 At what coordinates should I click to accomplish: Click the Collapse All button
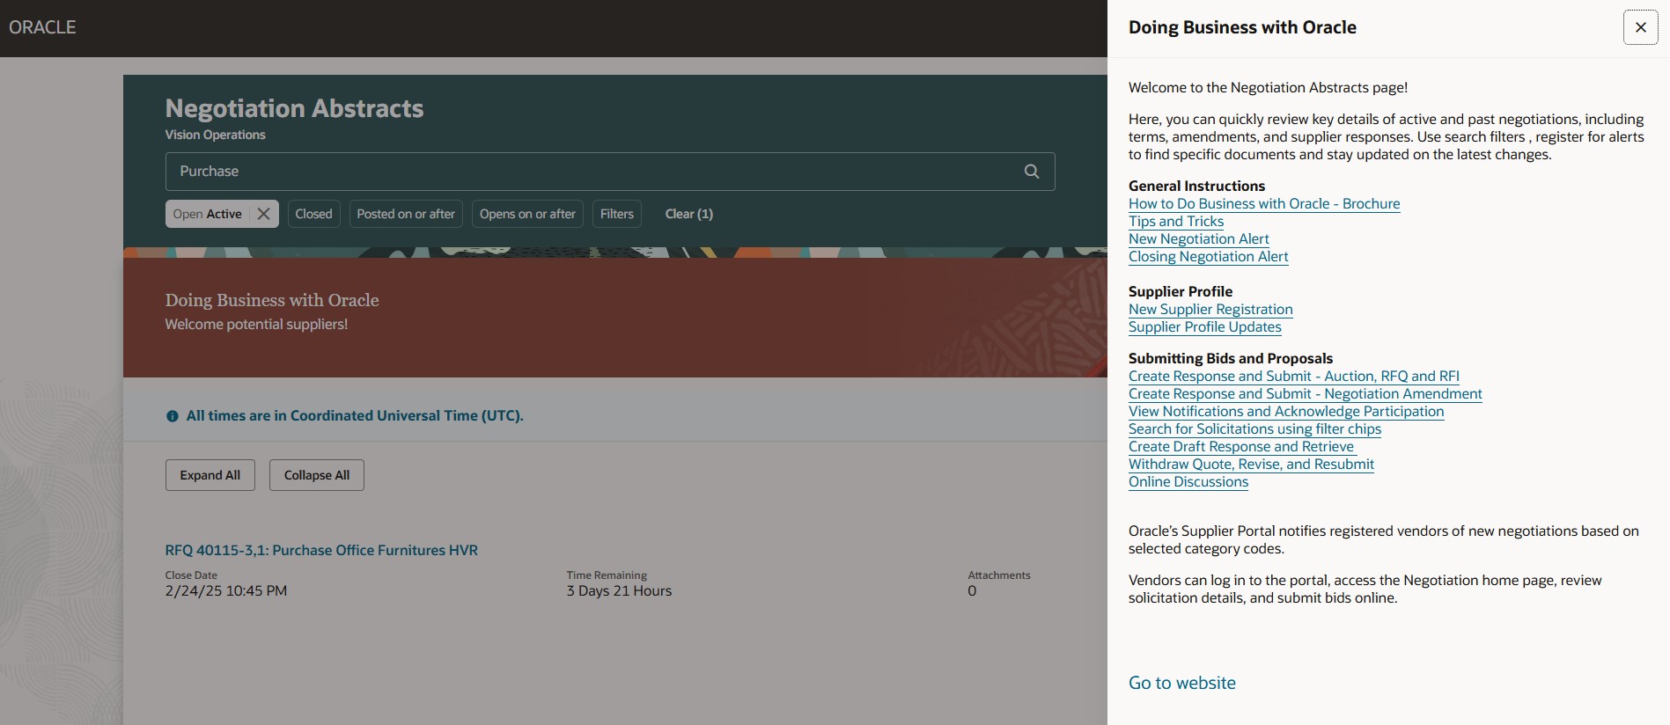point(317,475)
